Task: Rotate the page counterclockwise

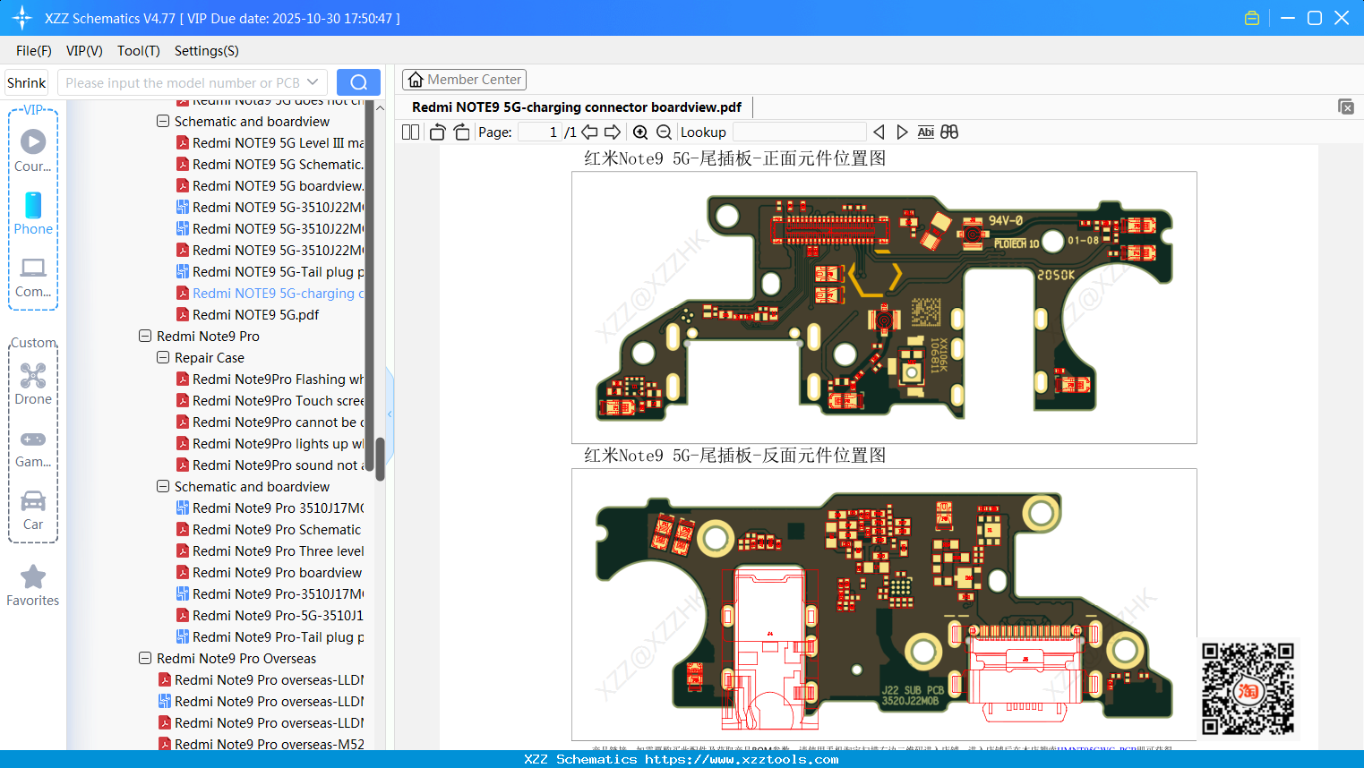Action: pos(436,132)
